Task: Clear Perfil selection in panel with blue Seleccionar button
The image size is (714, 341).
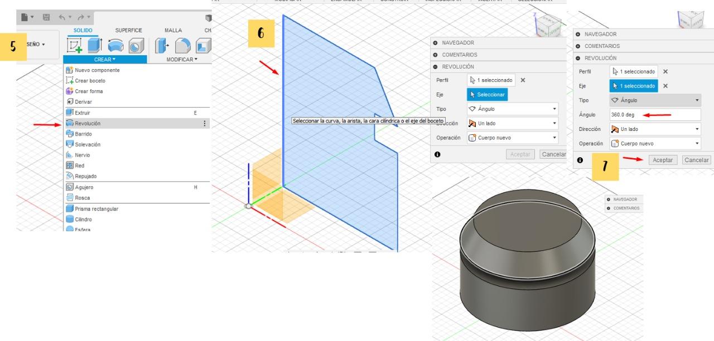Action: pos(523,80)
